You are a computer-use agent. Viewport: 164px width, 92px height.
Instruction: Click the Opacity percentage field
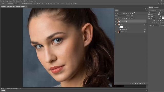[132, 16]
